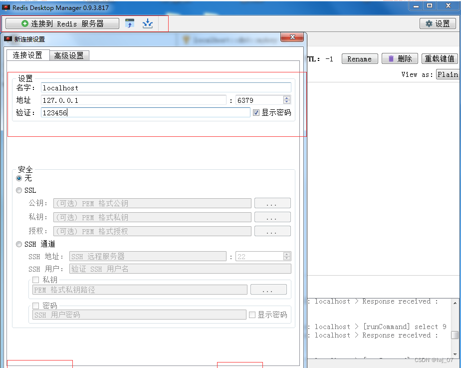Screen dimensions: 461x368
Task: Toggle show password for SSH user password
Action: coord(252,315)
